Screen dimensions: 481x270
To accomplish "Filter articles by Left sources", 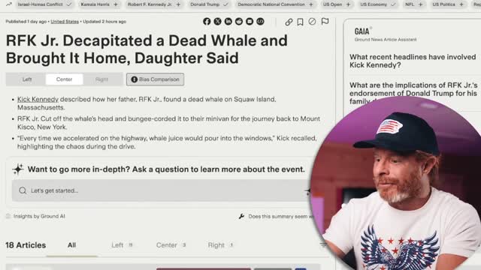I will pyautogui.click(x=122, y=245).
